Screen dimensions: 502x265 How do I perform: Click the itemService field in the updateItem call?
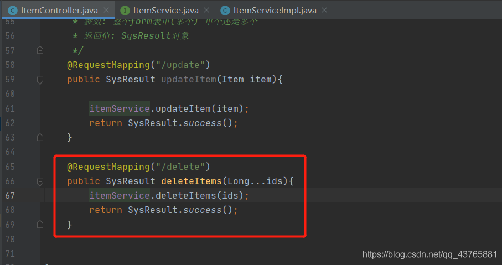120,108
